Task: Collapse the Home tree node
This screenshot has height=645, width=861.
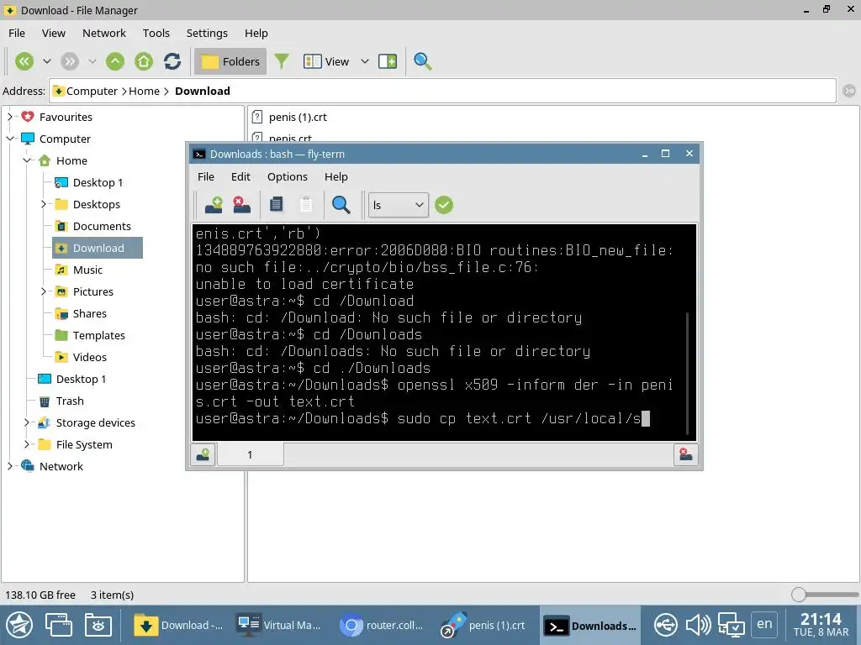Action: 26,160
